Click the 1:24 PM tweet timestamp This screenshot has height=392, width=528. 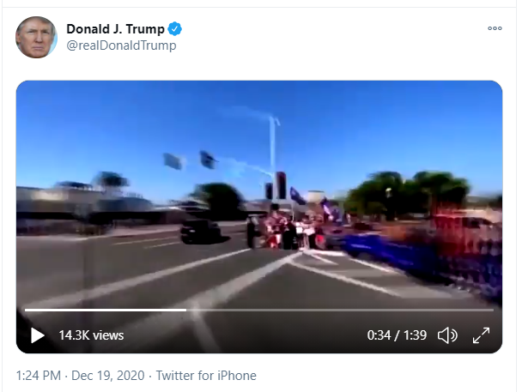click(x=39, y=376)
